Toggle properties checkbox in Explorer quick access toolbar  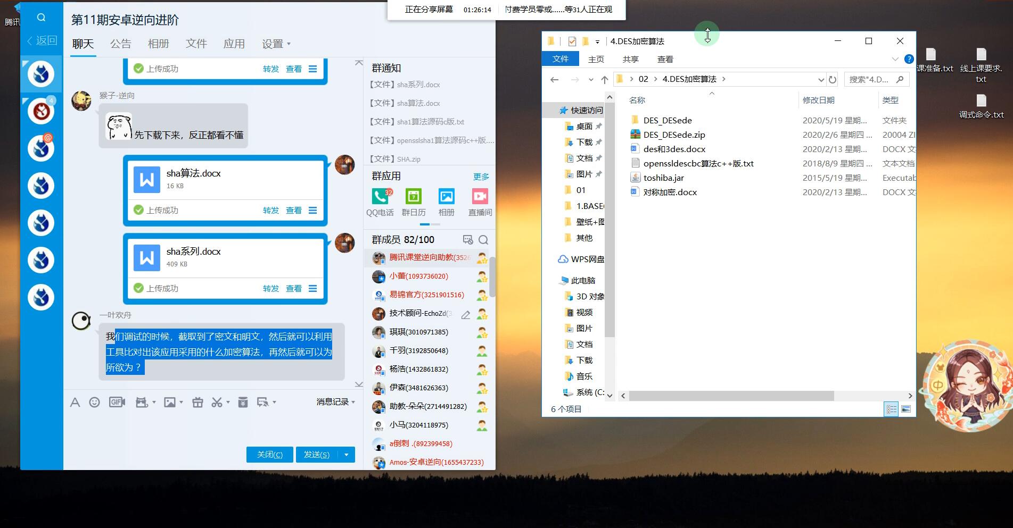coord(572,41)
